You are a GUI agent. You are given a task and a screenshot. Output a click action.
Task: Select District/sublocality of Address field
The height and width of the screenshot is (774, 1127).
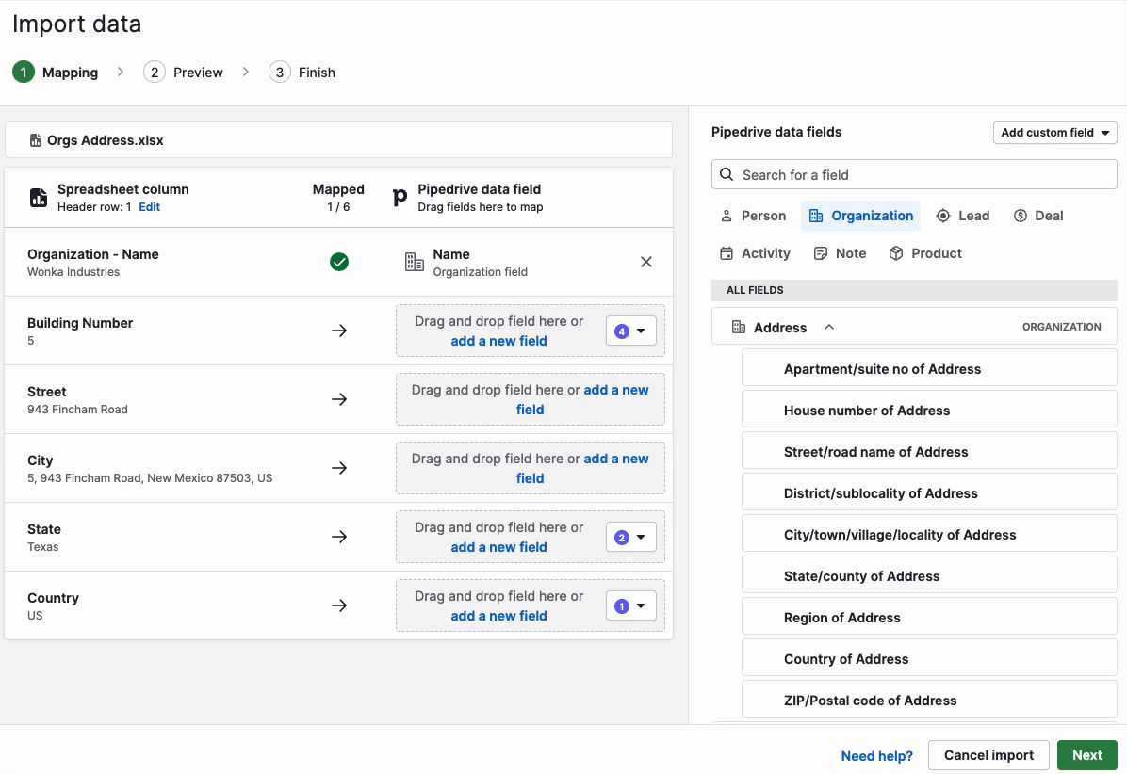coord(928,493)
